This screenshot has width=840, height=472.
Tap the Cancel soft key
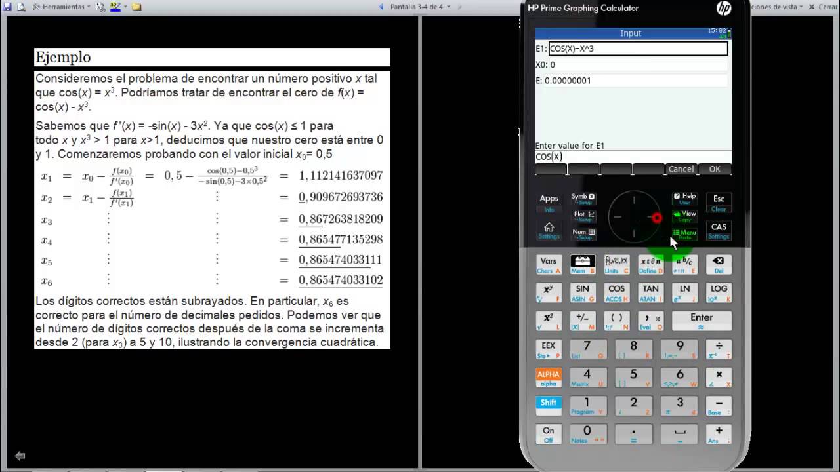tap(681, 169)
